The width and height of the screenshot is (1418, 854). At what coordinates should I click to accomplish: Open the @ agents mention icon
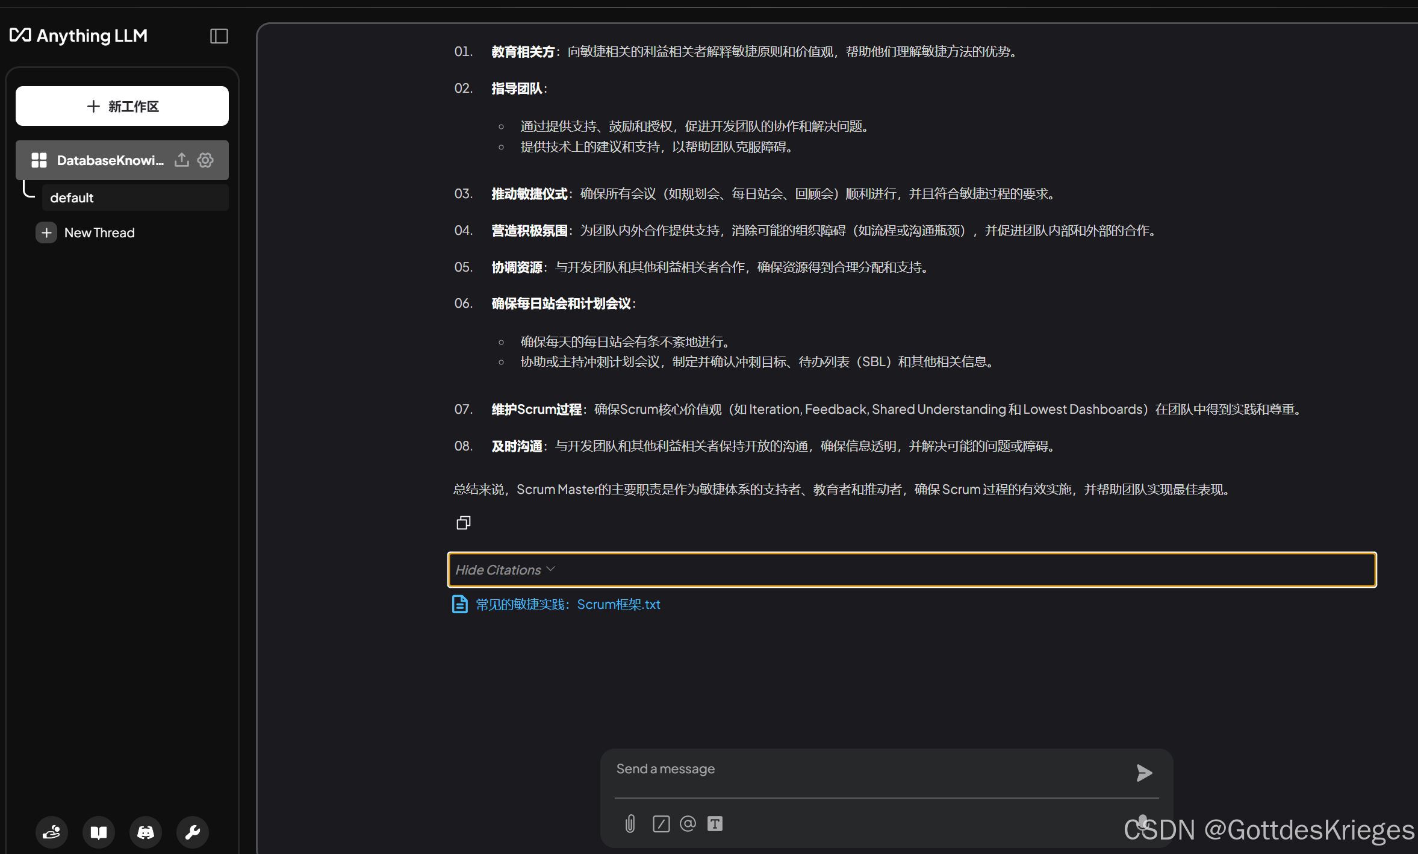pos(688,823)
